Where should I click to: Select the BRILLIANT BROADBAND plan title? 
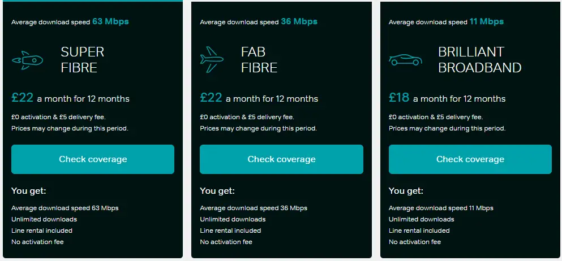point(479,60)
